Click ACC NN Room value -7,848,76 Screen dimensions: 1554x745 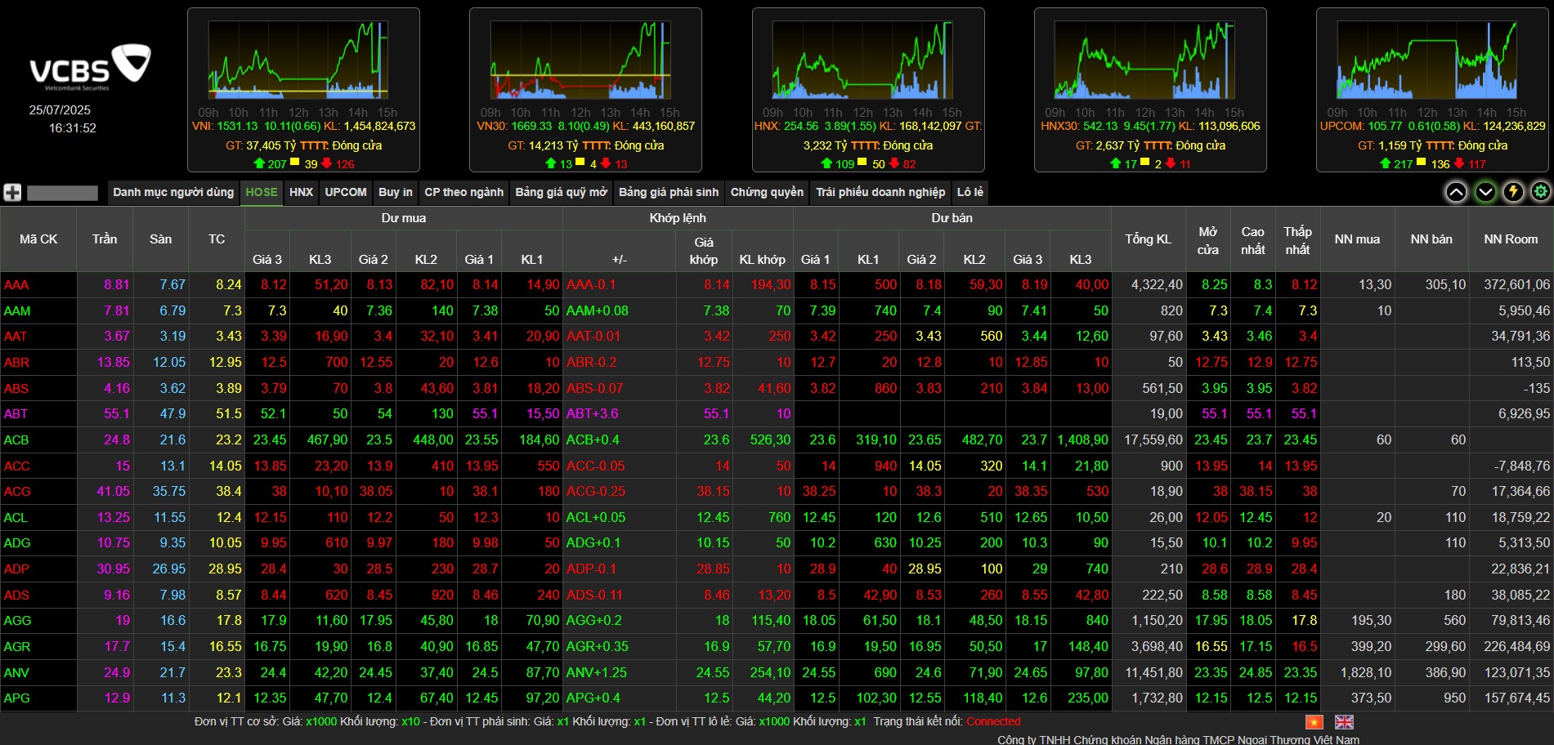coord(1522,466)
